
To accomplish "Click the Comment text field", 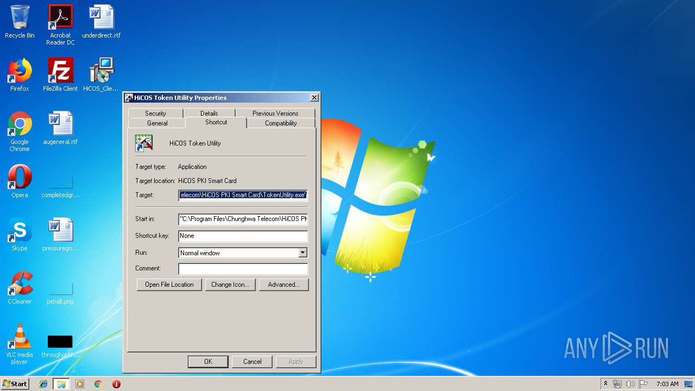I will [x=243, y=268].
